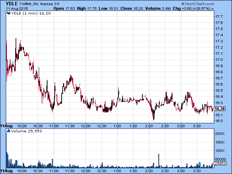Click the High 17.75 value

87,8
